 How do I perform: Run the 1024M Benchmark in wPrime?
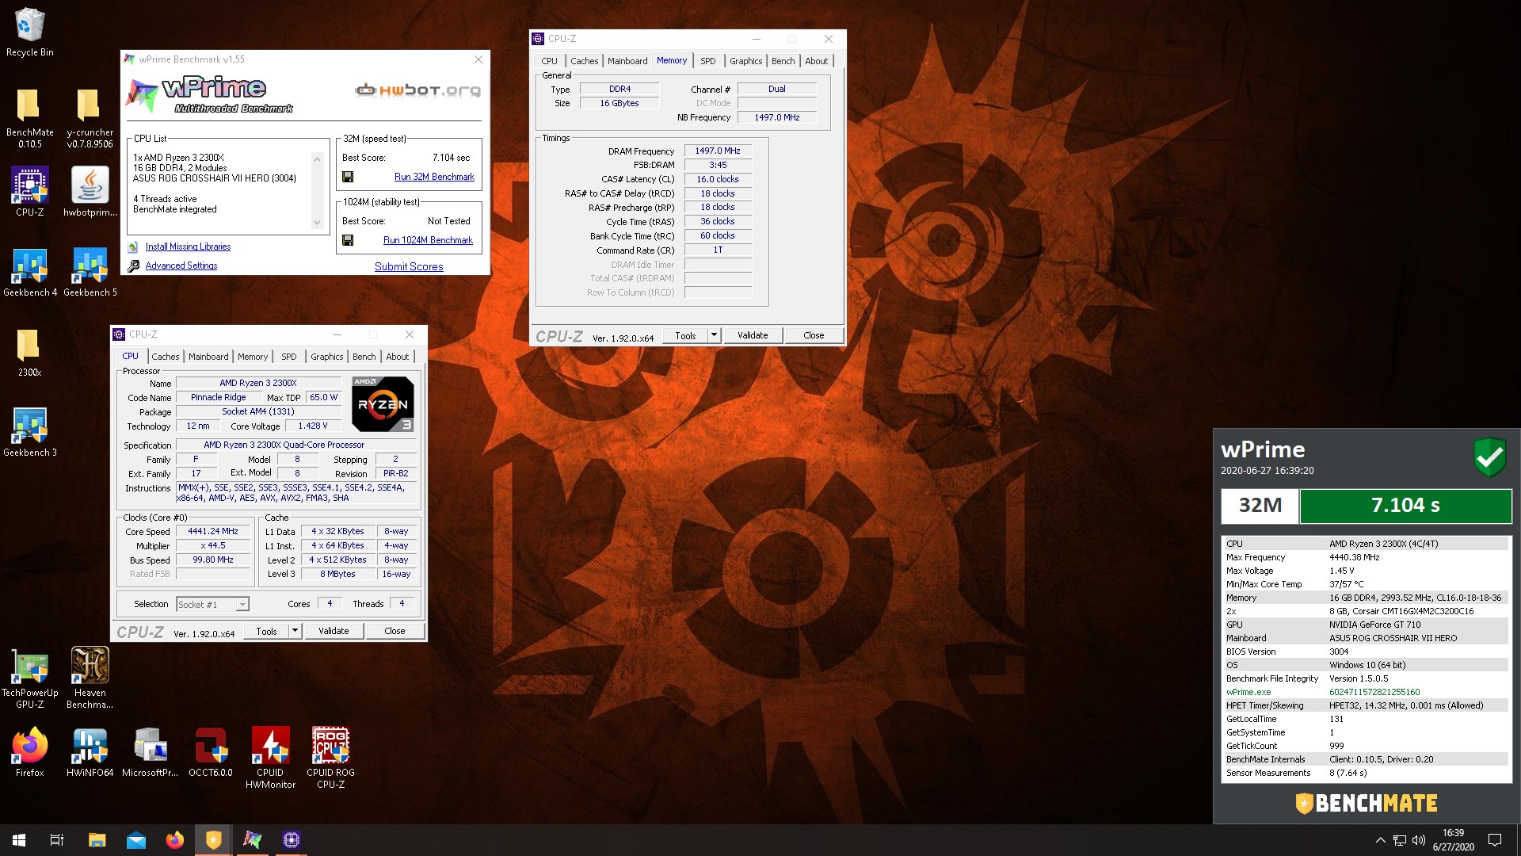[428, 240]
